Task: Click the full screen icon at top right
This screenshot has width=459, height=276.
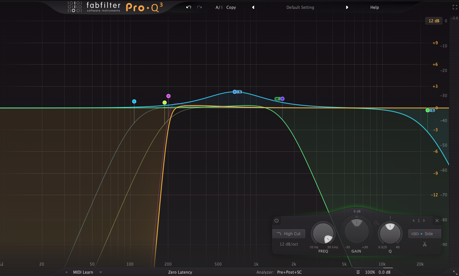Action: coord(454,7)
